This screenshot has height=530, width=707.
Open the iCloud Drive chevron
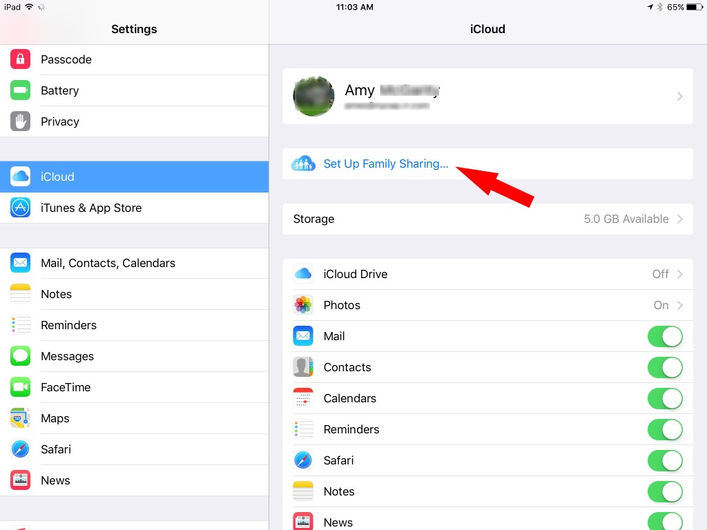(x=679, y=274)
